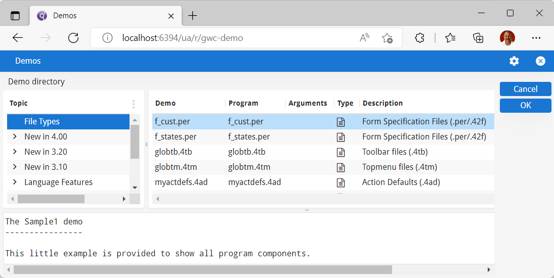Open the browser favorites list icon

pyautogui.click(x=450, y=38)
